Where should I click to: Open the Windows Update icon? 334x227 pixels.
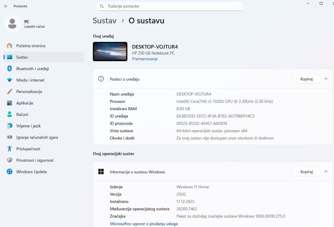tap(9, 172)
